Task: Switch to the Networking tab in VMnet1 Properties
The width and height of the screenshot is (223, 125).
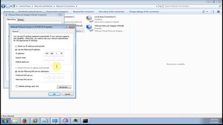Action: click(x=11, y=19)
